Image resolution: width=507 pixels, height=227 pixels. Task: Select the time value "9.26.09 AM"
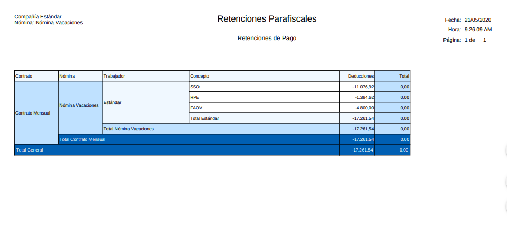click(x=478, y=30)
